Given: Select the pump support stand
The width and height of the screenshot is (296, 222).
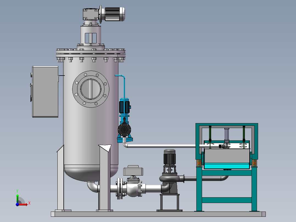Looking at the screenshot, I should (169, 202).
